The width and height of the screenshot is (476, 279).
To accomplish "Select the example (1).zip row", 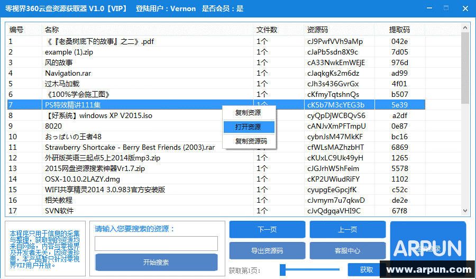I will (69, 52).
